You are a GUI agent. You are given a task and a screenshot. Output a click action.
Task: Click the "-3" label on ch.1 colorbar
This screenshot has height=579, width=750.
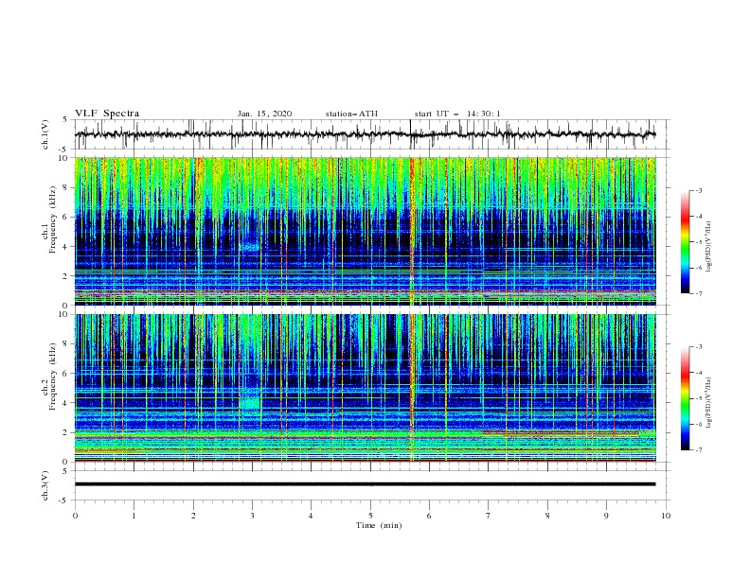pos(699,190)
